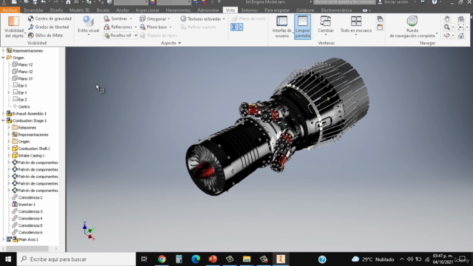Viewport: 473px width, 266px height.
Task: Open Reflexiones dropdown arrow
Action: tap(135, 27)
